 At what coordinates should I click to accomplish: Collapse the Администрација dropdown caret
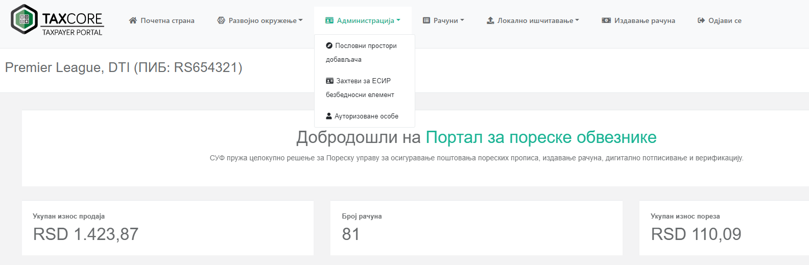tap(398, 20)
